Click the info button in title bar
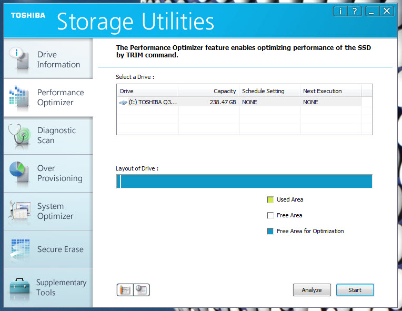Screen dimensions: 402x311 click(340, 11)
